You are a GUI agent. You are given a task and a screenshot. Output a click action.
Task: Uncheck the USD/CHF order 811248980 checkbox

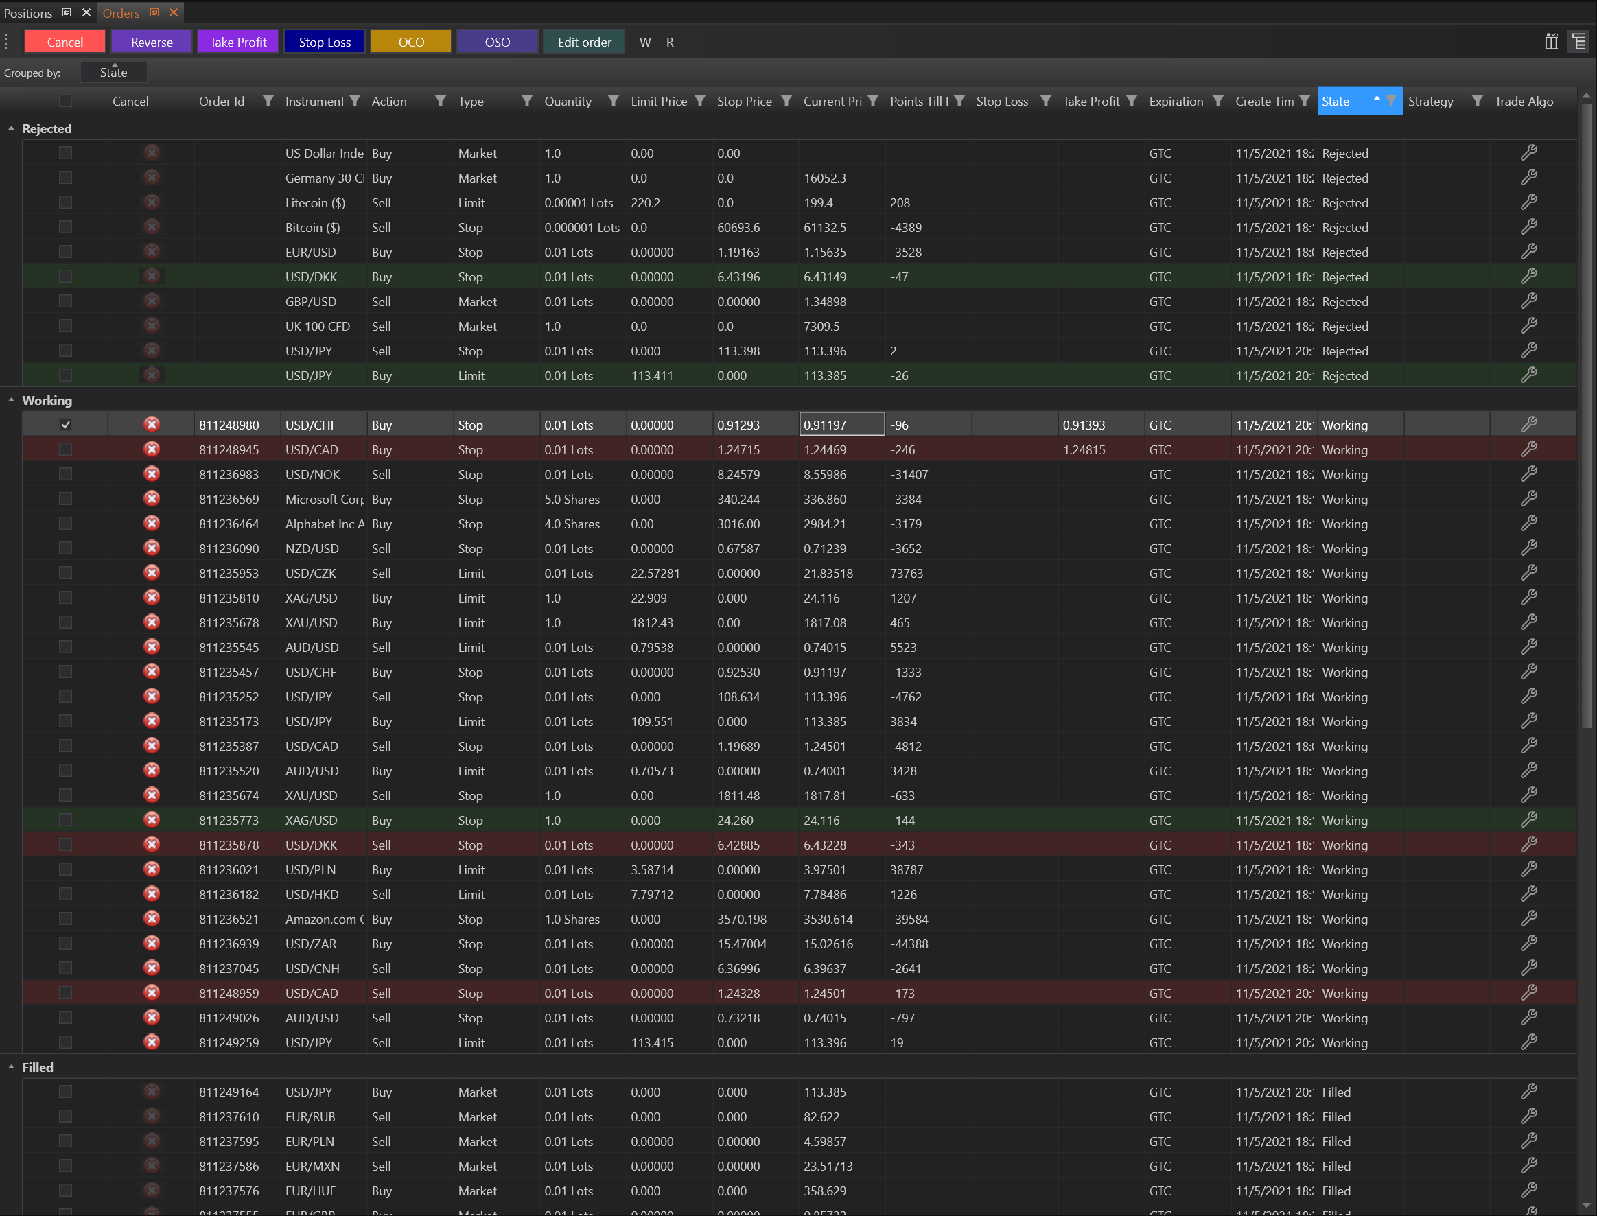[x=65, y=424]
